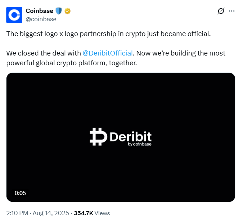
Task: Click the Views label in post footer
Action: click(103, 213)
